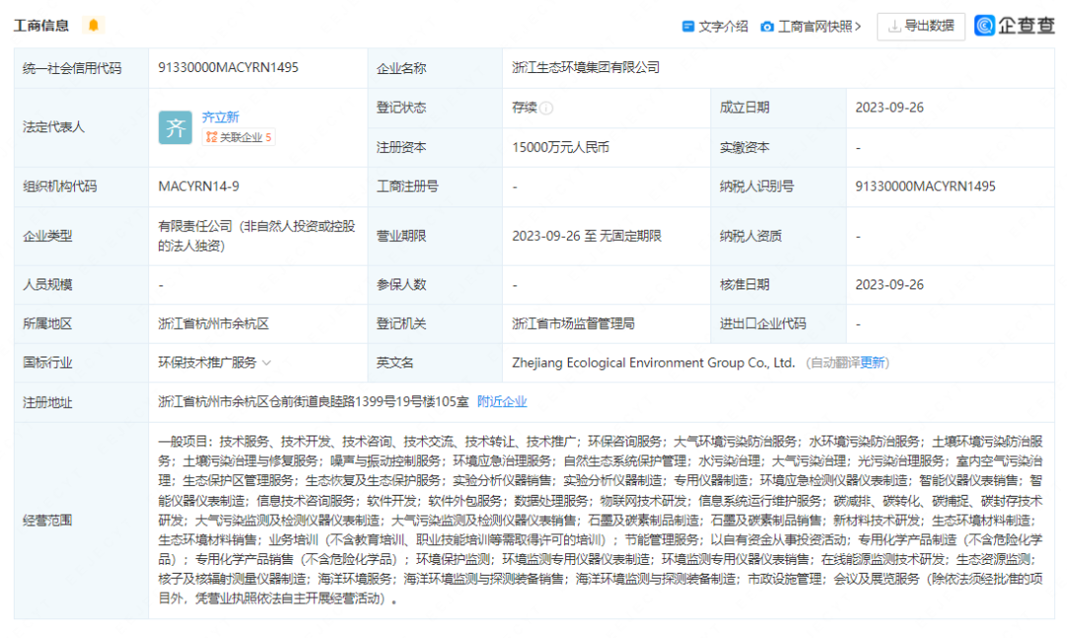The width and height of the screenshot is (1067, 638).
Task: Click the English name Zhejiang Ecological Environment Group
Action: coord(653,362)
